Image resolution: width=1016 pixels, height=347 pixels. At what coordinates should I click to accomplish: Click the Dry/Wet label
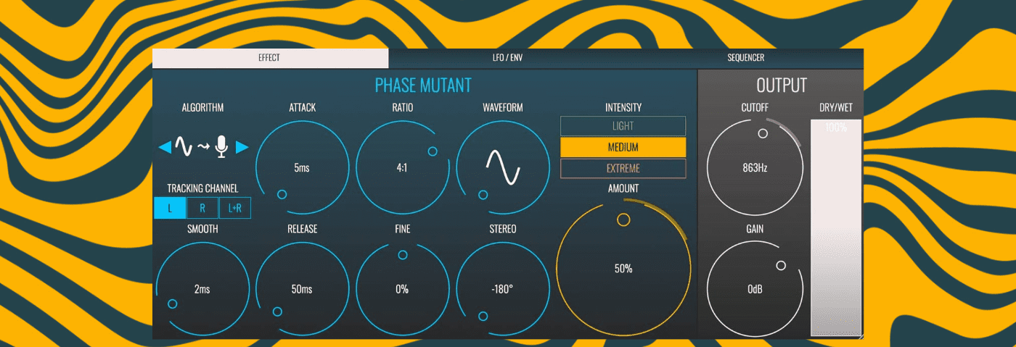(x=836, y=108)
